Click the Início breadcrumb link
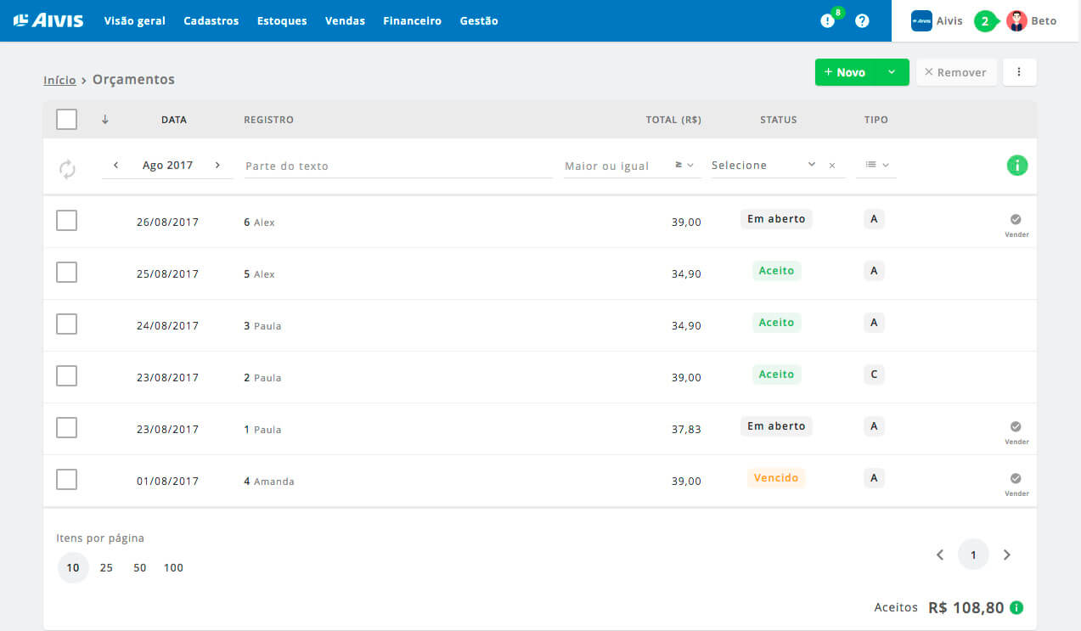 pyautogui.click(x=59, y=80)
